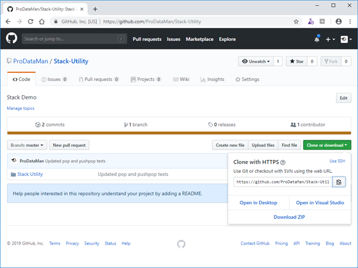Open Marketplace in top navigation
This screenshot has width=358, height=268.
tap(199, 39)
